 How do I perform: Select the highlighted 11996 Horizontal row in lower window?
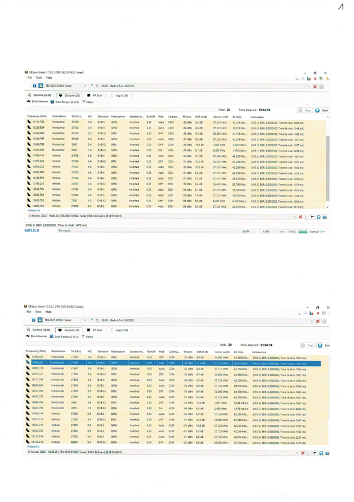(x=173, y=363)
